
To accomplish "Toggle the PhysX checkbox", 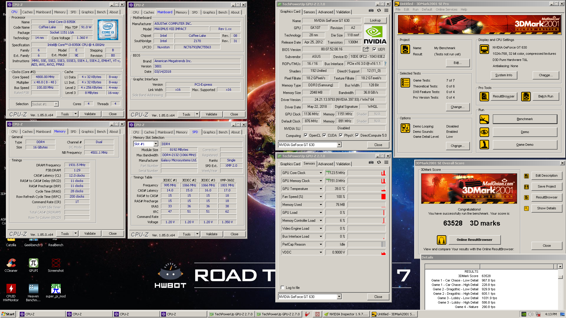I will (341, 135).
